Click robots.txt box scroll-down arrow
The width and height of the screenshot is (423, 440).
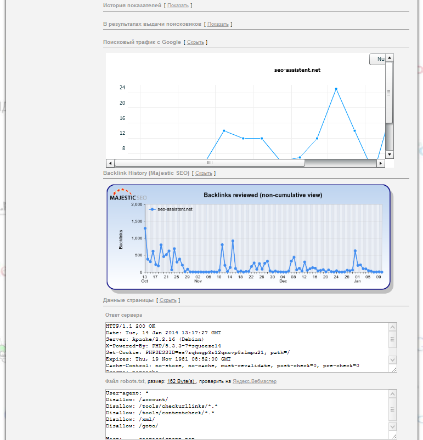[x=392, y=426]
